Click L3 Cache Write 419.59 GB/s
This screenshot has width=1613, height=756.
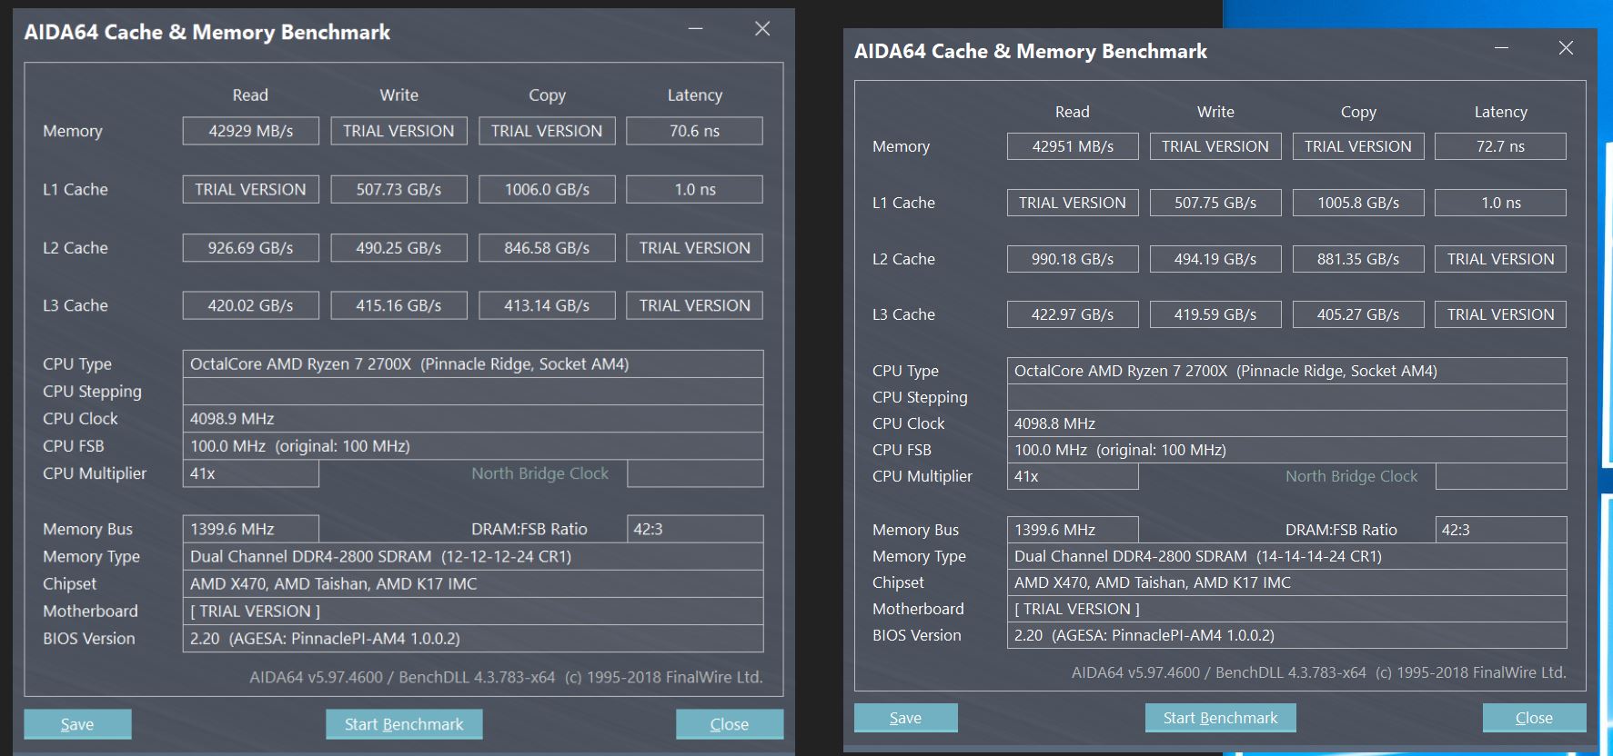pyautogui.click(x=1215, y=314)
